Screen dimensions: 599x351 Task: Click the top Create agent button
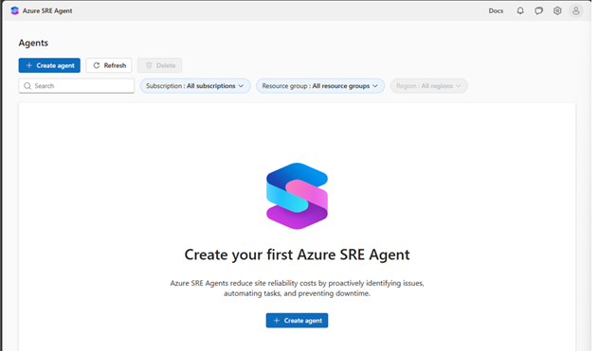49,65
